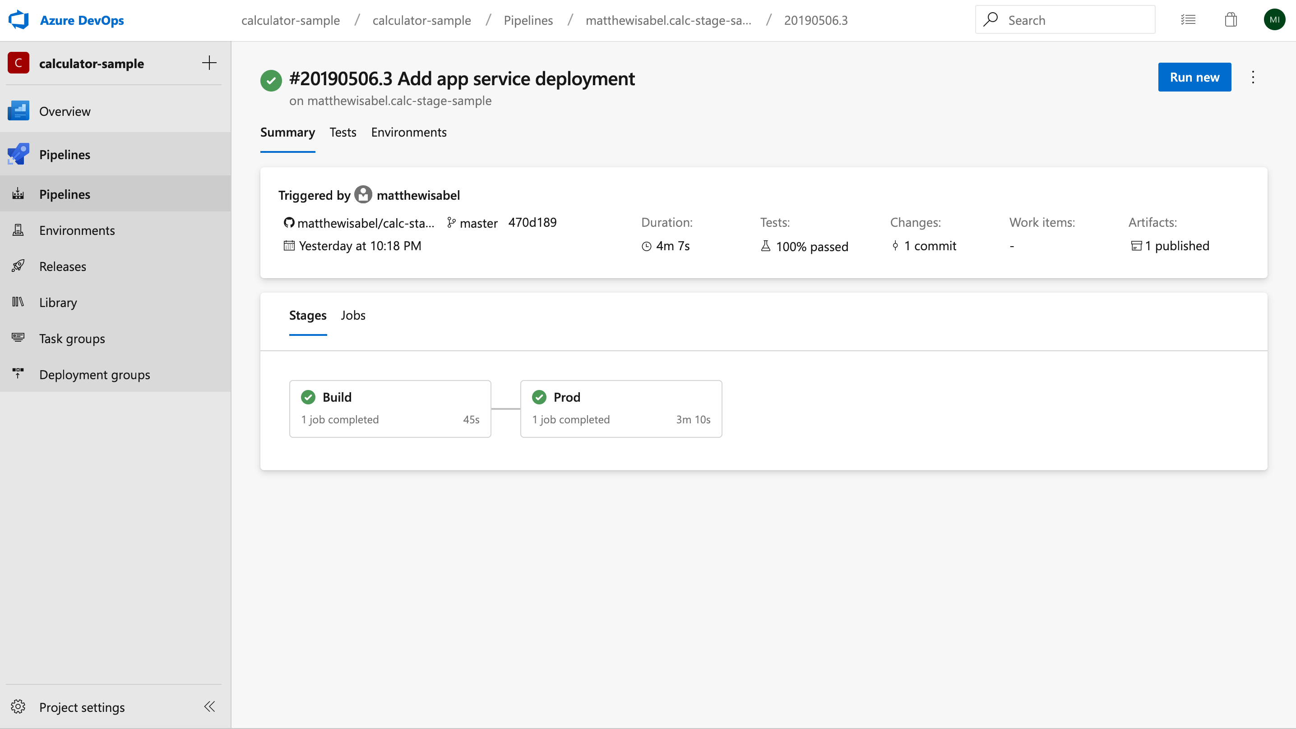Switch to the Environments tab
The width and height of the screenshot is (1296, 729).
pos(408,132)
